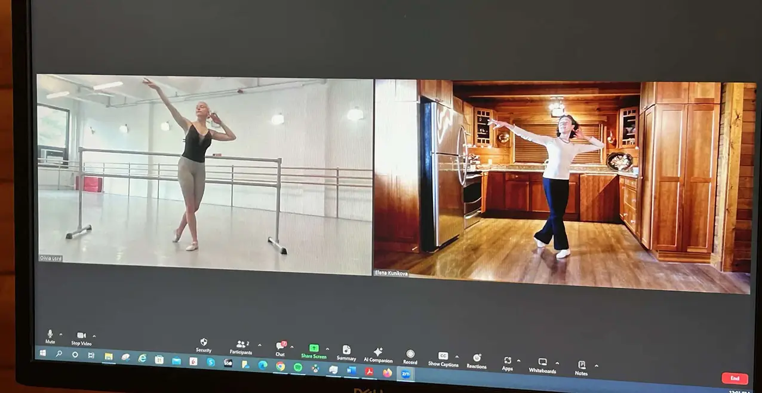Expand the arrow next to Share Screen

coord(327,348)
